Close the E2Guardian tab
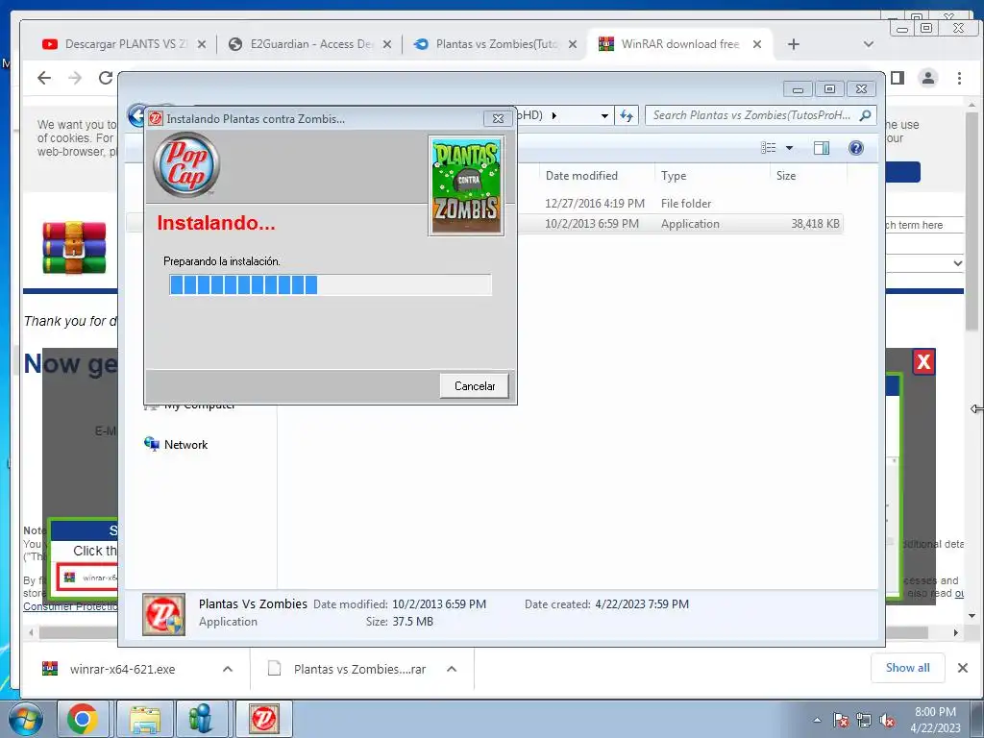The width and height of the screenshot is (984, 738). click(386, 44)
